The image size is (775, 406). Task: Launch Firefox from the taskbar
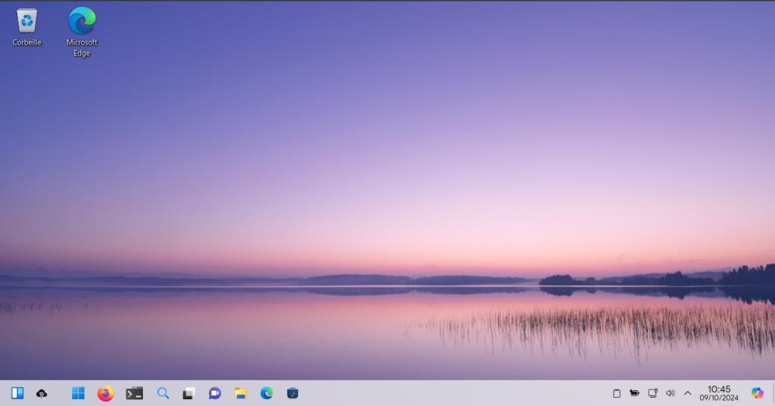pyautogui.click(x=105, y=393)
